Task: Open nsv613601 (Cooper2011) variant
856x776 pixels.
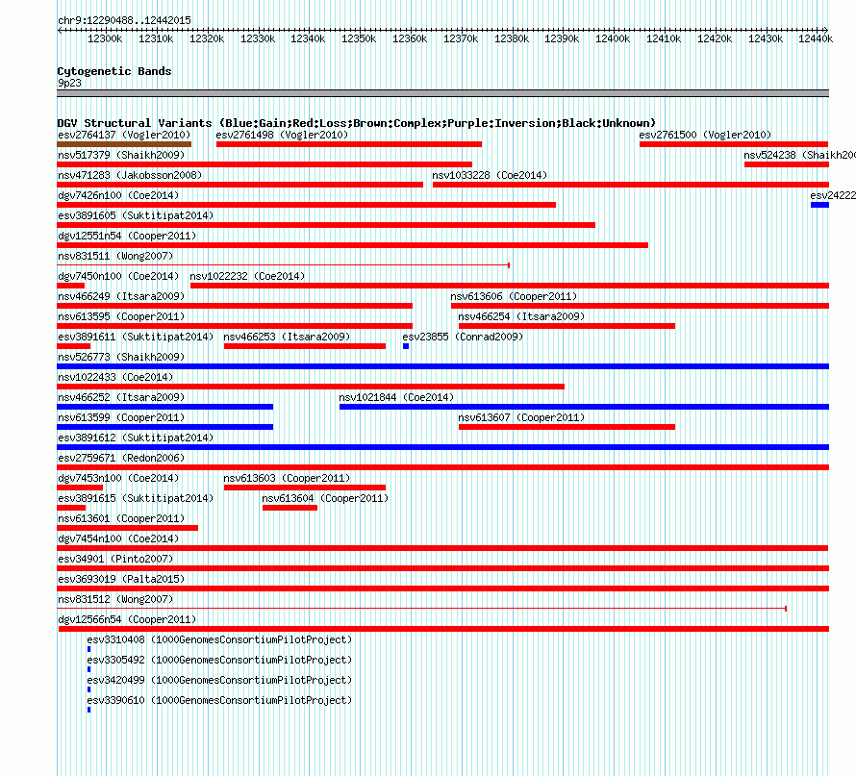Action: coord(121,518)
